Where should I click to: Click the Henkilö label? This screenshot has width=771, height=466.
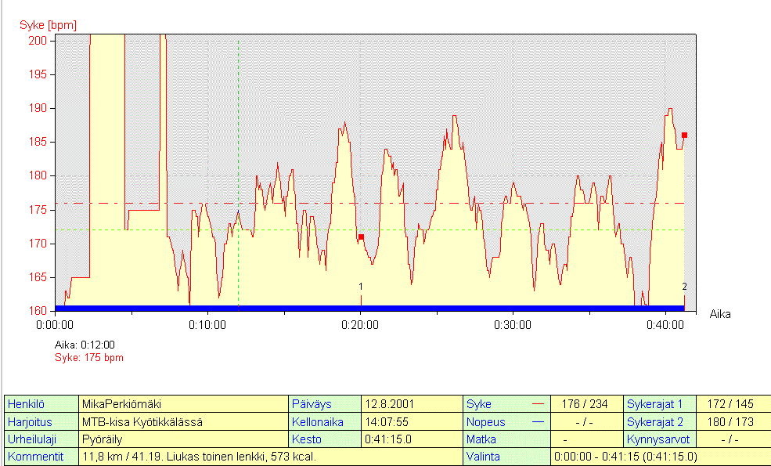(x=25, y=405)
